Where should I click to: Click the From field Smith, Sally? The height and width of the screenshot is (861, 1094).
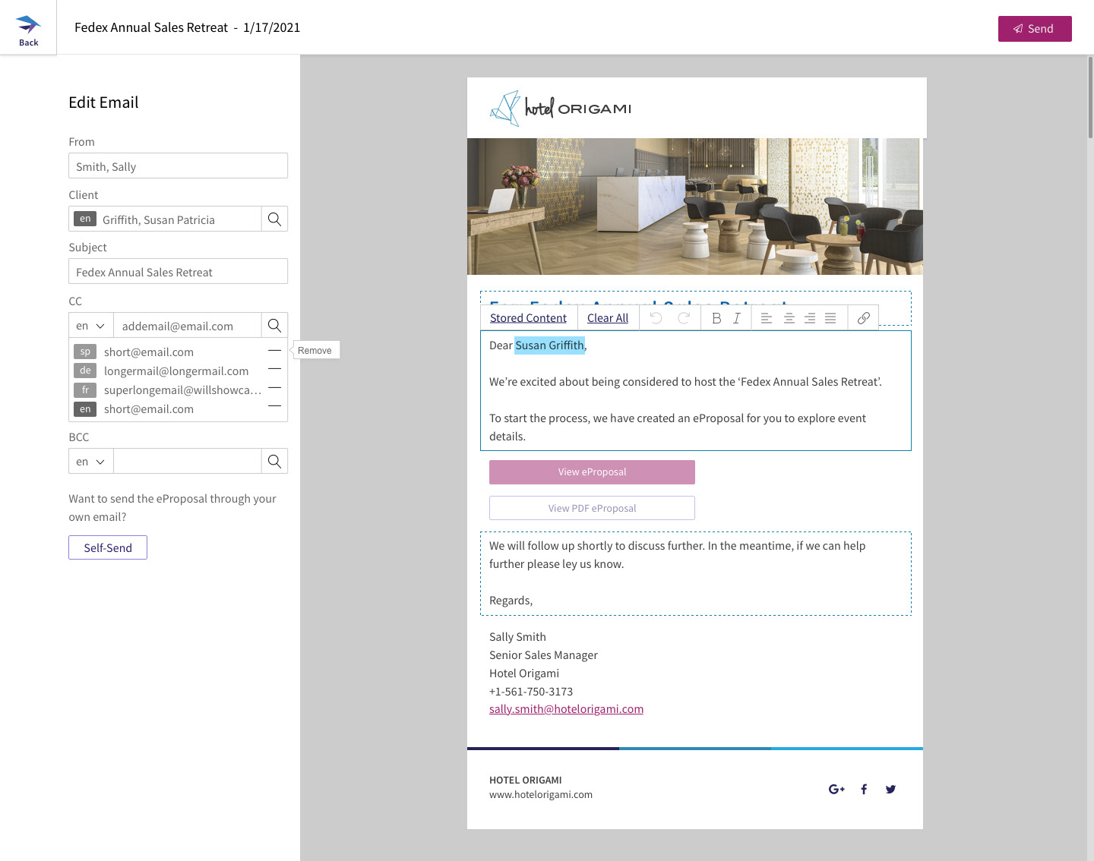pyautogui.click(x=178, y=166)
